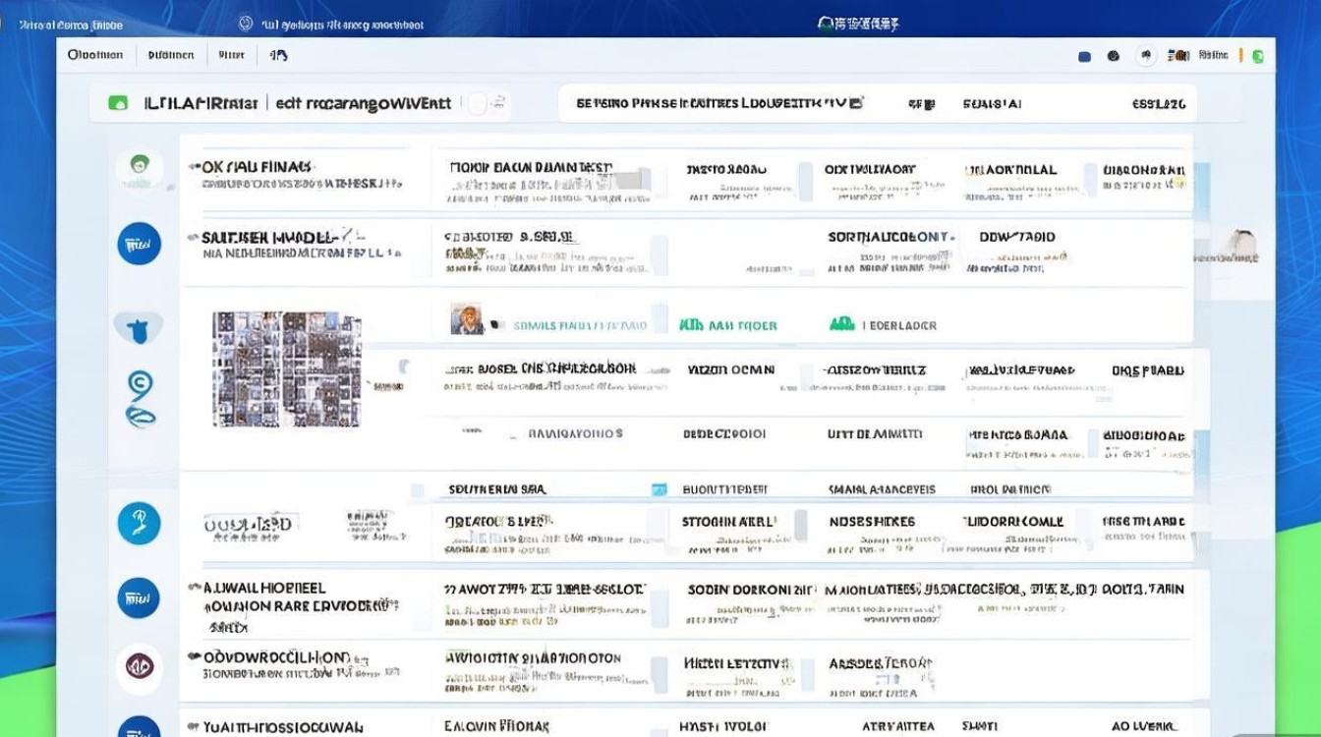Click the green square icon in header bar
This screenshot has height=737, width=1321.
click(x=118, y=102)
